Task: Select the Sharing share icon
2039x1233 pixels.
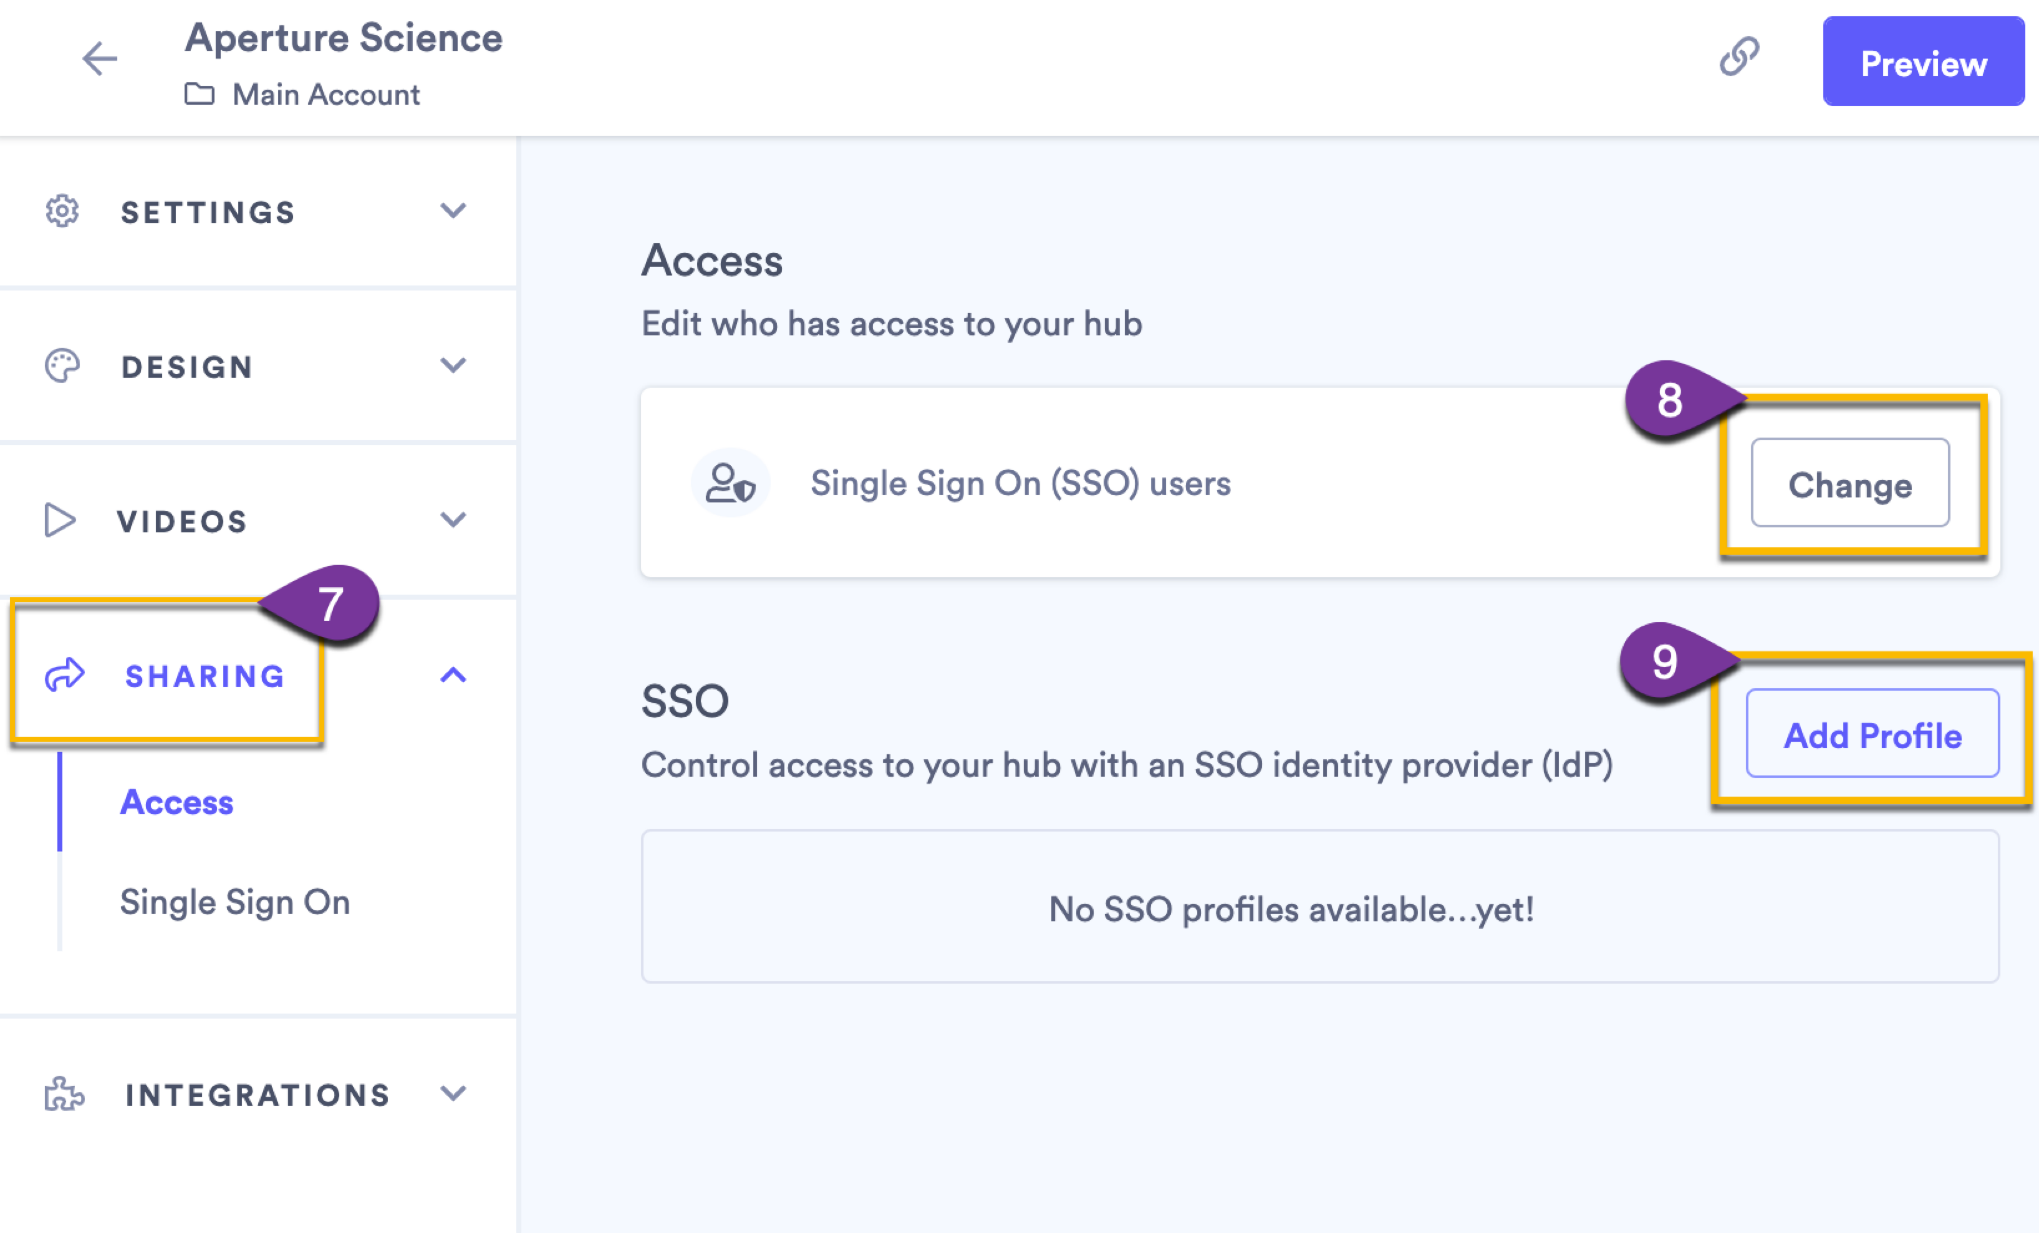Action: (65, 675)
